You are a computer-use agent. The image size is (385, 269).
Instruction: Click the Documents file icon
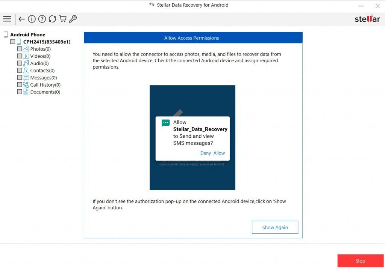pyautogui.click(x=26, y=92)
